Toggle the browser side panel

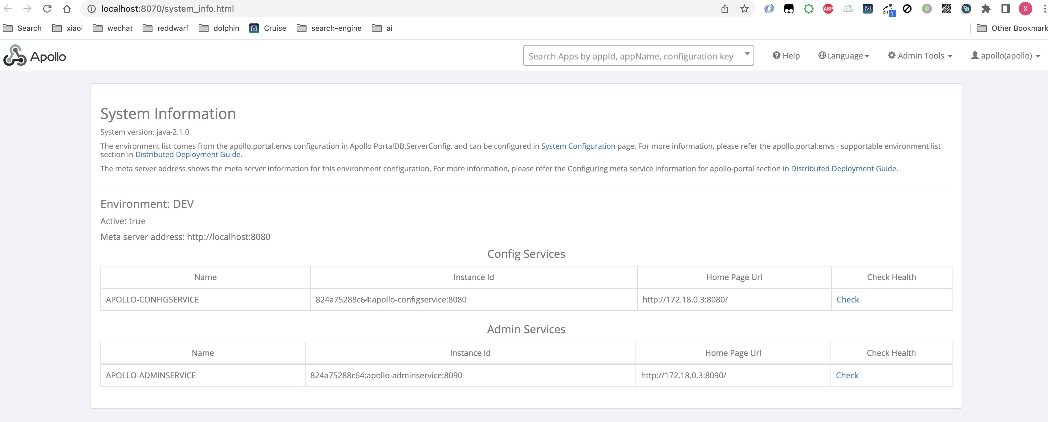tap(1005, 9)
